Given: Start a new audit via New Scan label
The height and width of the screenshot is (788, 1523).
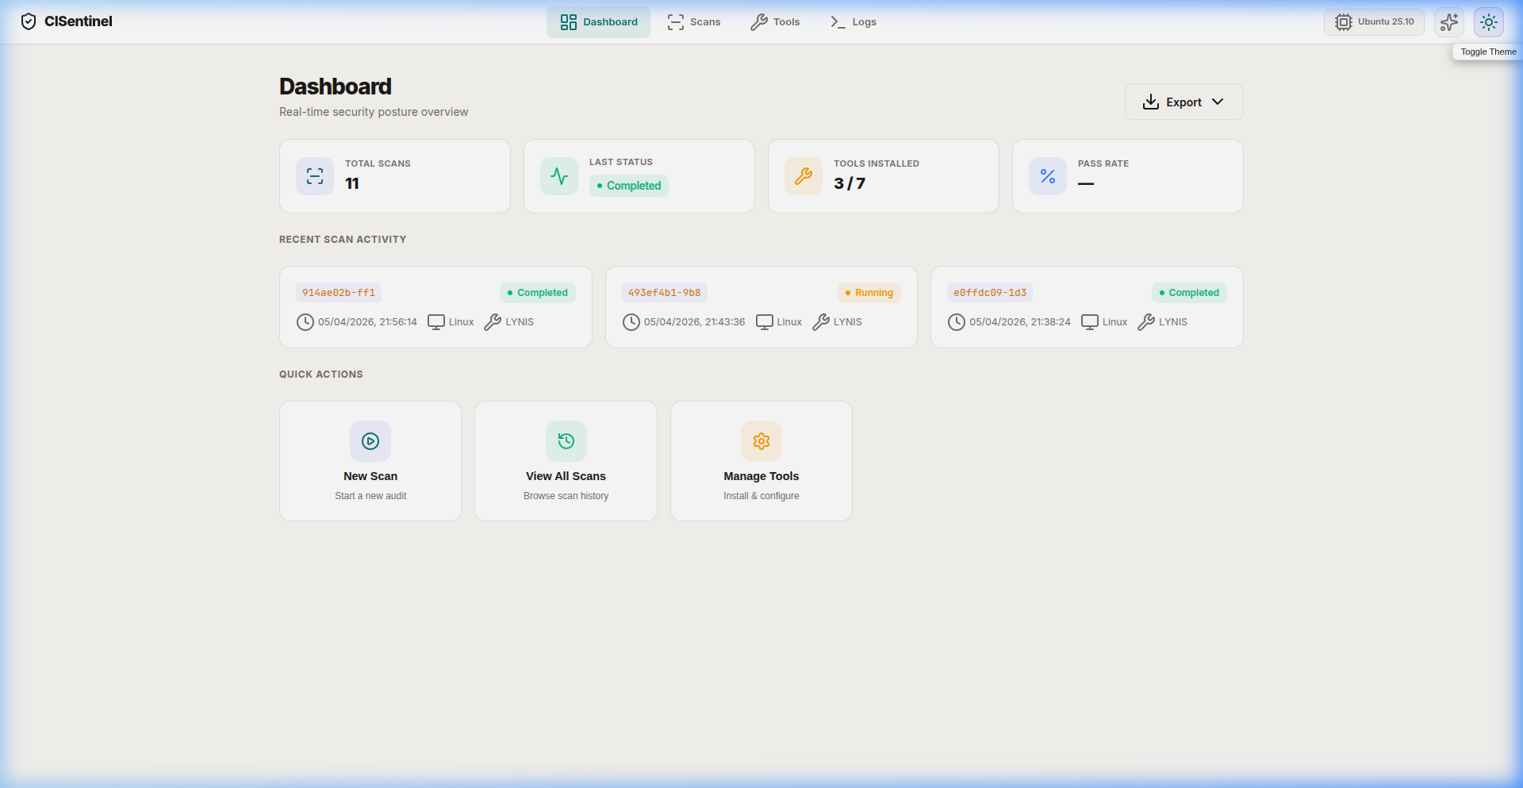Looking at the screenshot, I should 370,476.
